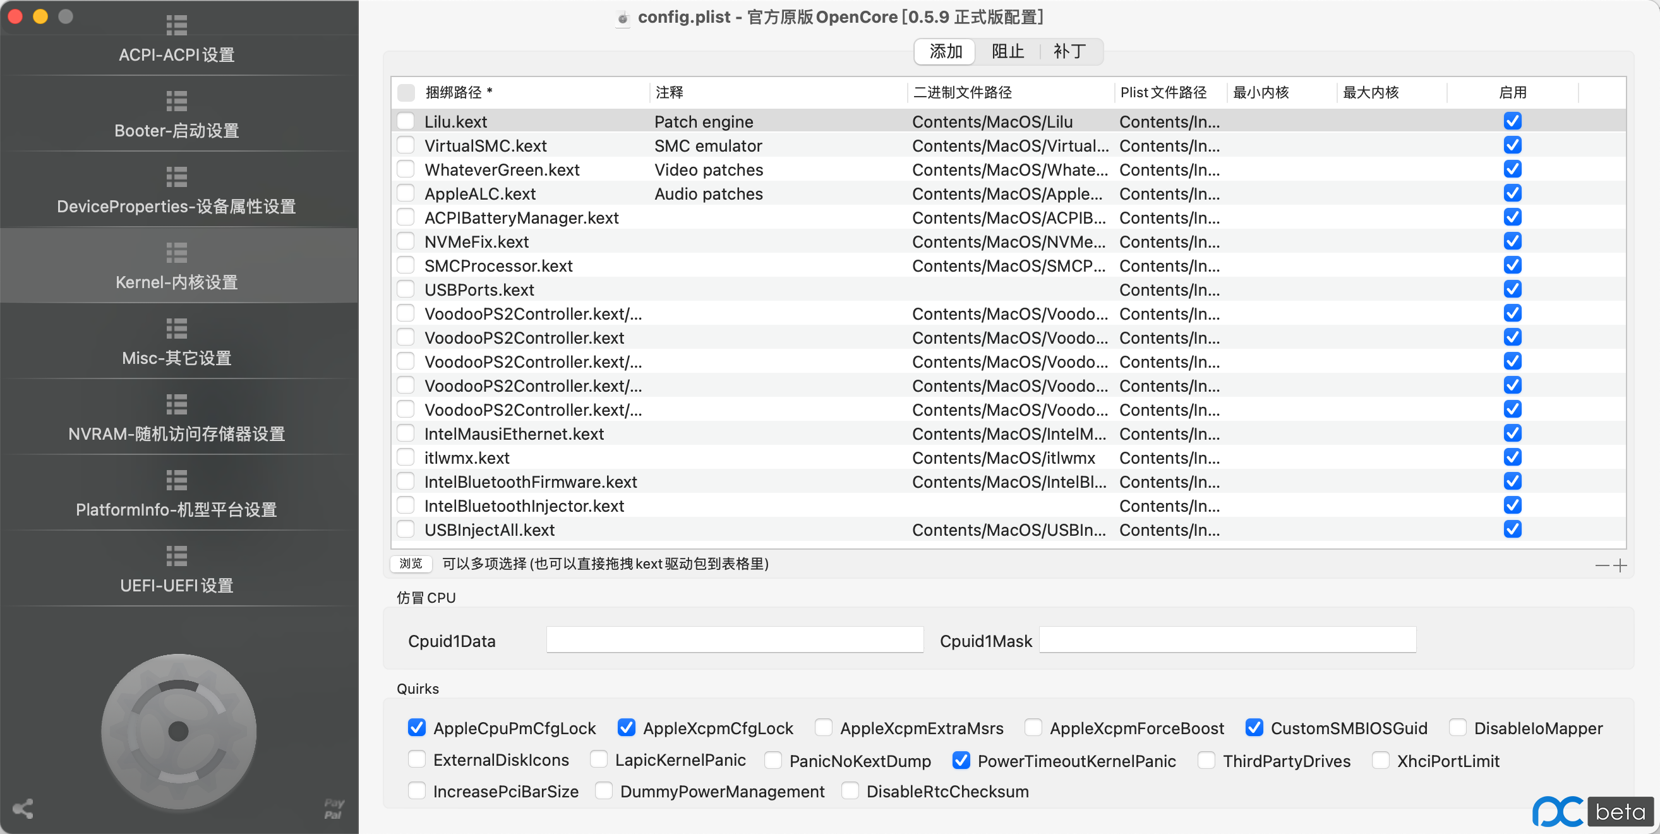The width and height of the screenshot is (1660, 834).
Task: Select the IntelBluetoothInjector.kext row
Action: pyautogui.click(x=1008, y=505)
